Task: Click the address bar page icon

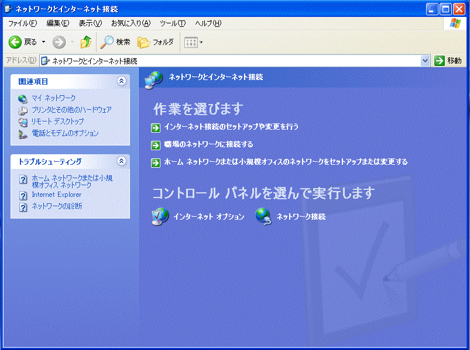Action: pos(45,61)
